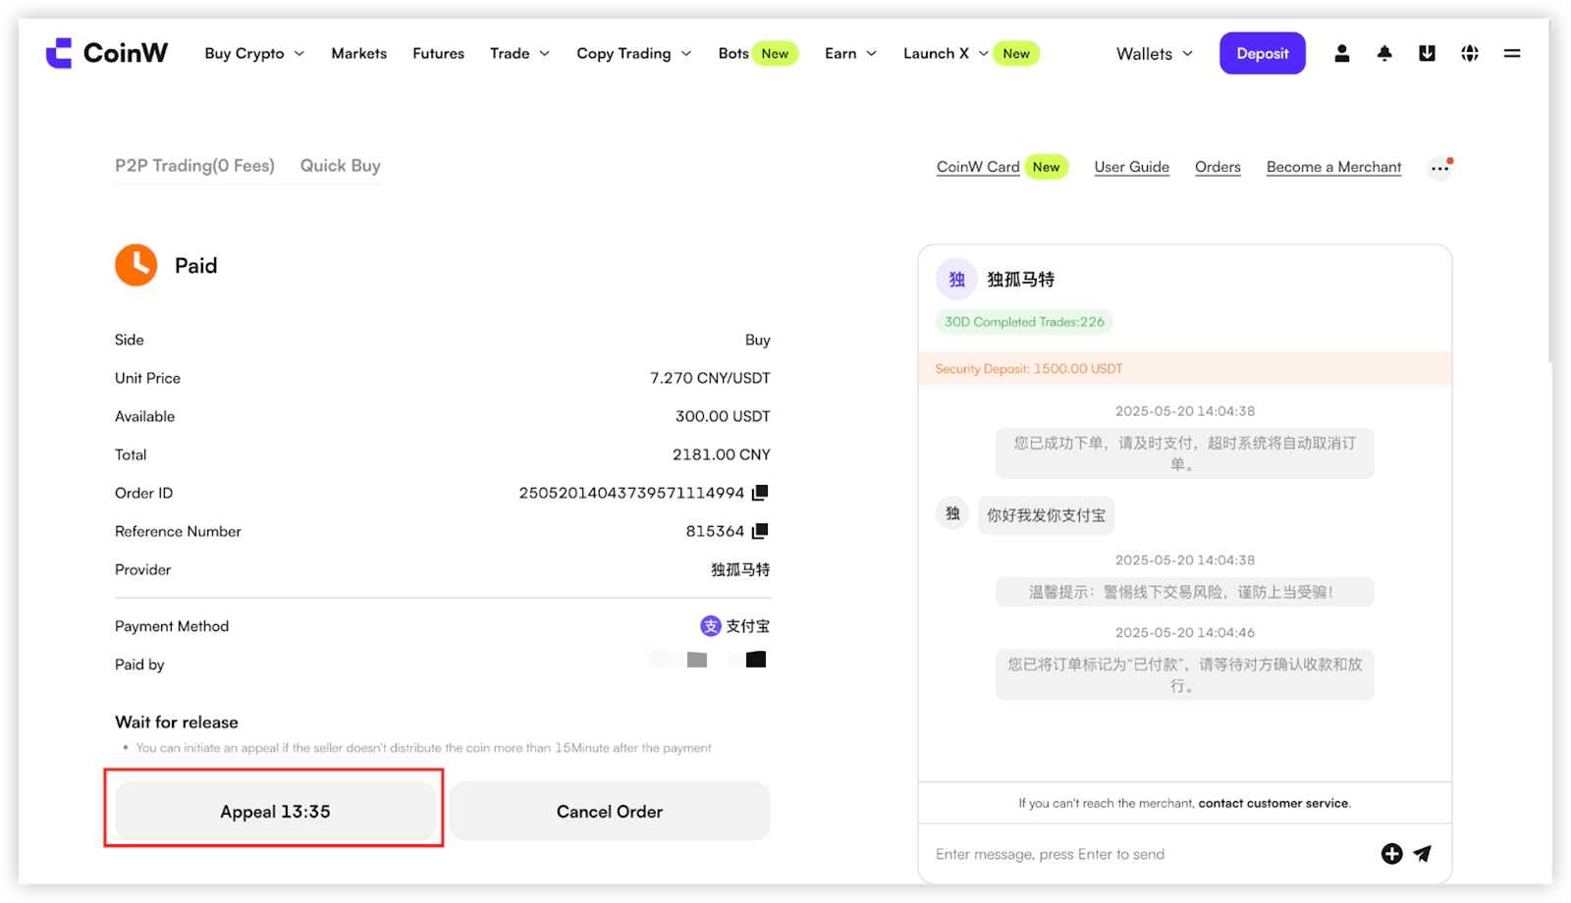
Task: Expand the Trade dropdown
Action: (x=520, y=53)
